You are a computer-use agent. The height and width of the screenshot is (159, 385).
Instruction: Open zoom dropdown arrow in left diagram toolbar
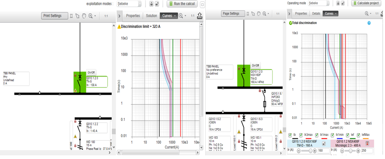[x=95, y=16]
